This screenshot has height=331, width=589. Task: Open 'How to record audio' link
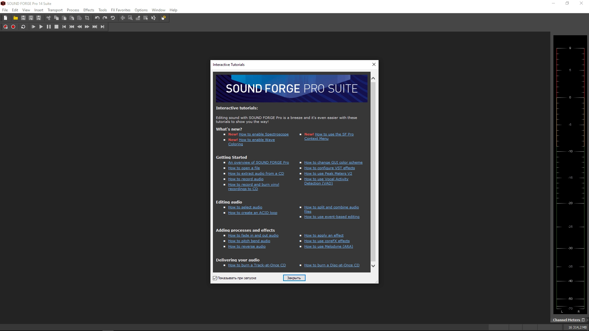(x=246, y=179)
